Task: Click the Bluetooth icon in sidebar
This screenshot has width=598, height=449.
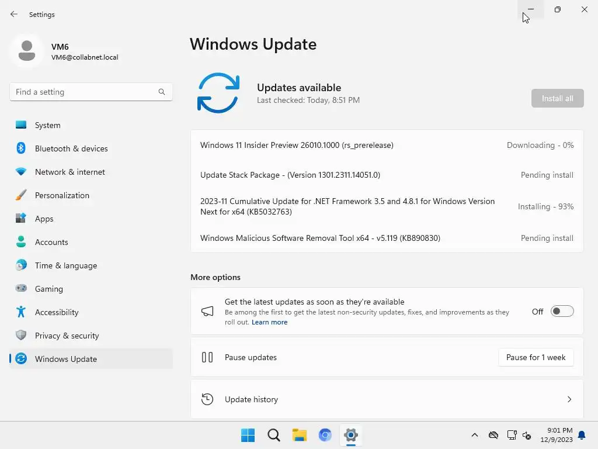Action: point(21,148)
